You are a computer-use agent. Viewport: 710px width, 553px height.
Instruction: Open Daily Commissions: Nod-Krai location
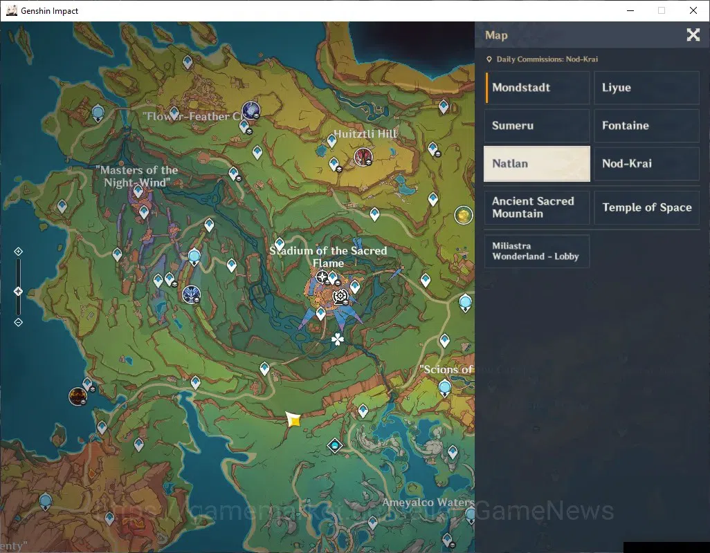542,59
